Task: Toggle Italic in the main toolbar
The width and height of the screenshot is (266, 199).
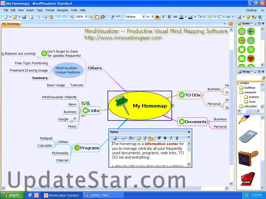Action: coord(163,17)
